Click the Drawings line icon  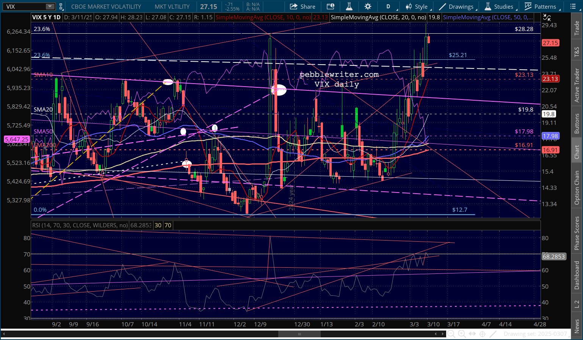point(442,6)
